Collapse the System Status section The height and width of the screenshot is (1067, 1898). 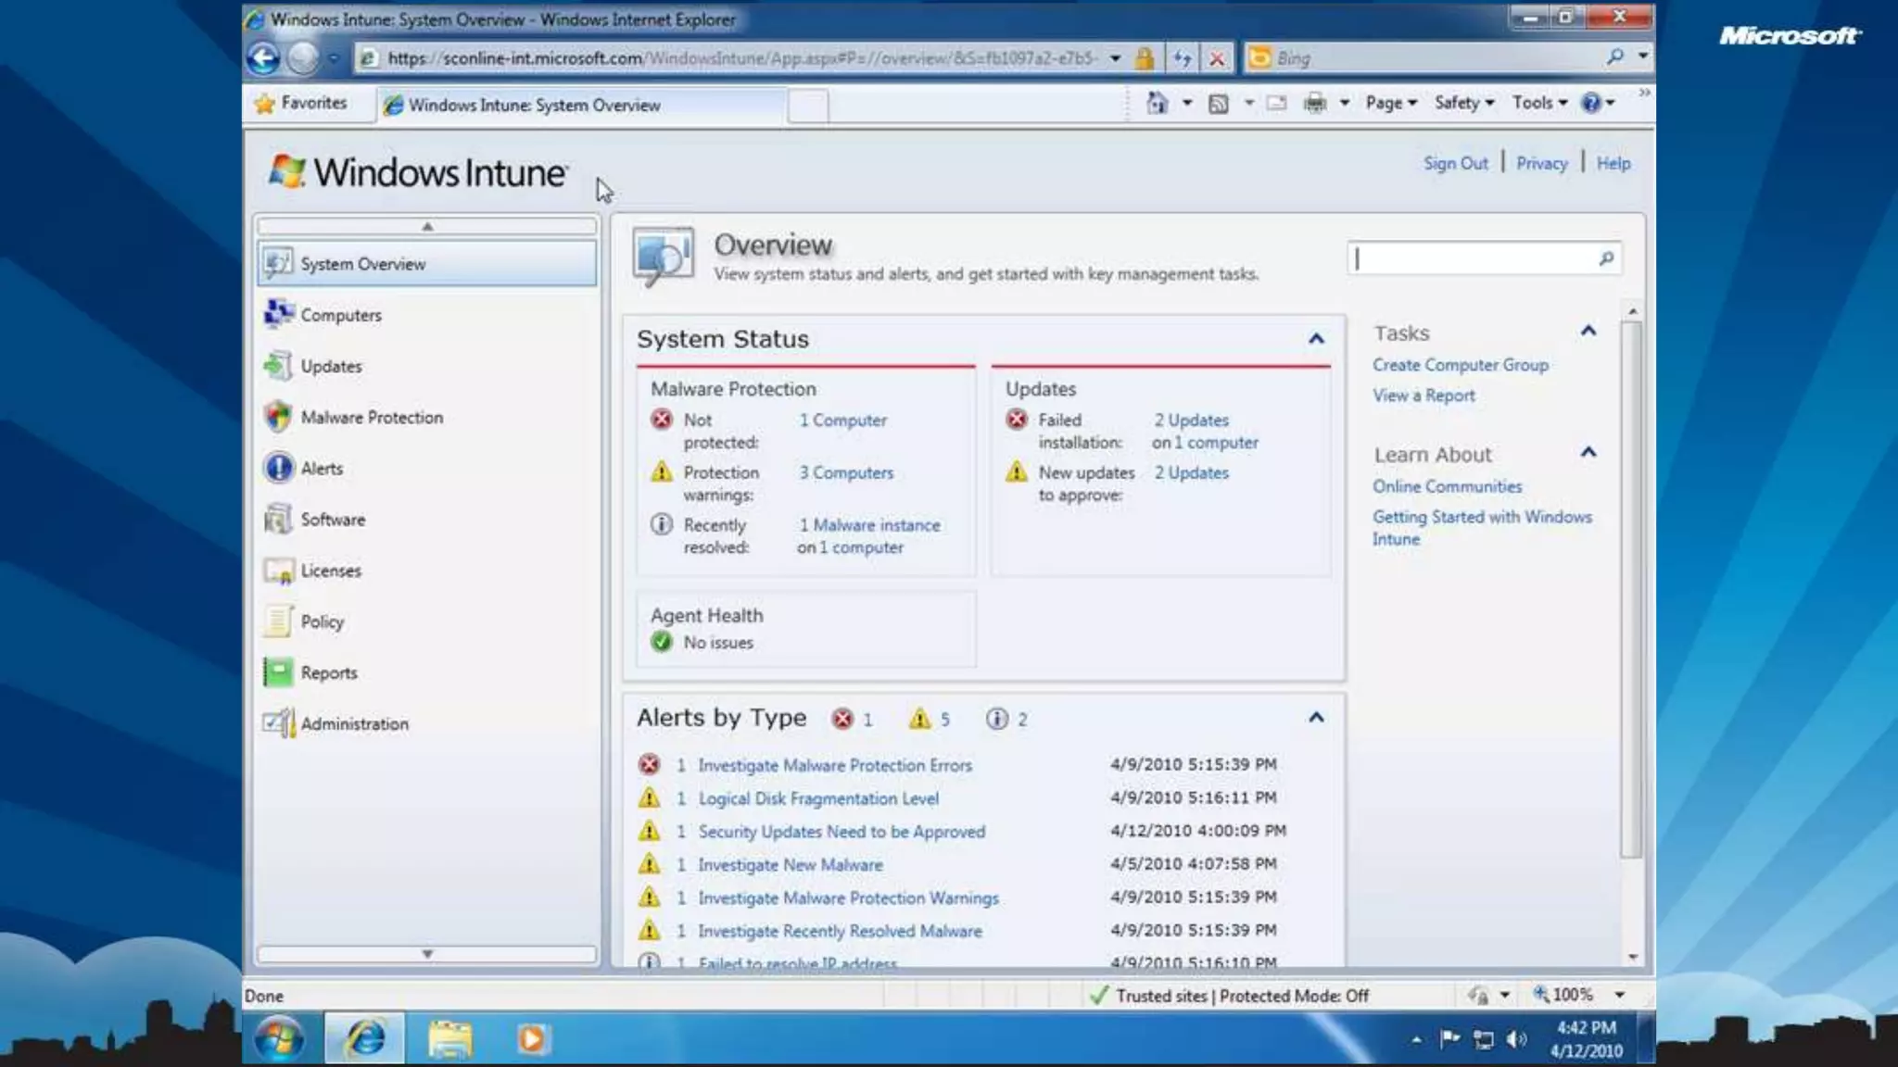point(1316,339)
